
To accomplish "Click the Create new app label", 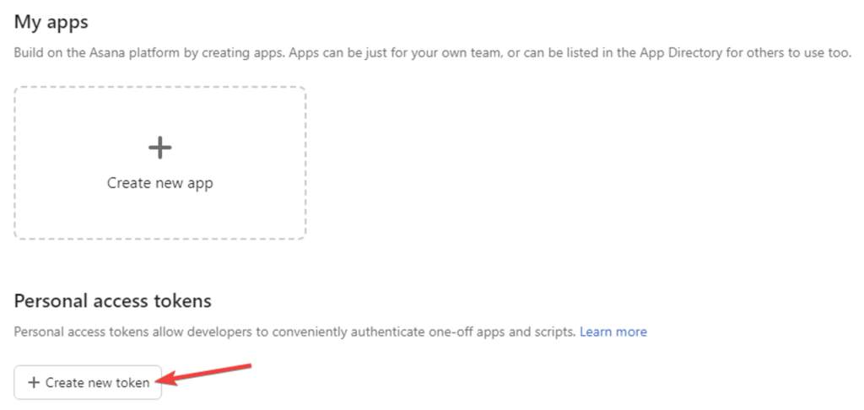I will pos(159,183).
